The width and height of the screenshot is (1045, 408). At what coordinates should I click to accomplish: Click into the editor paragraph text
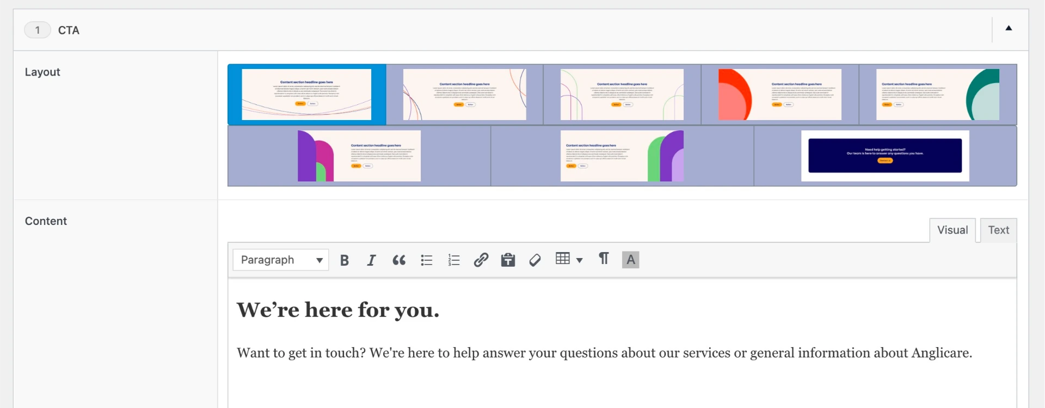[604, 353]
